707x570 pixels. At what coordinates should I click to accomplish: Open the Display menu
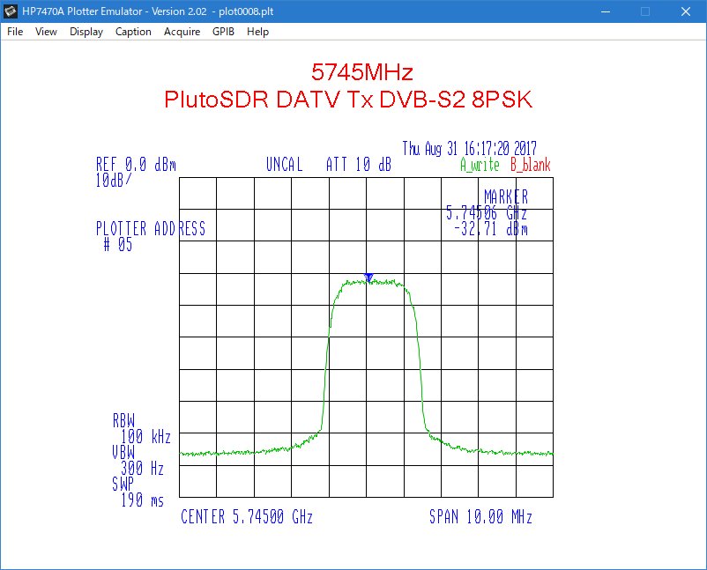click(x=86, y=32)
